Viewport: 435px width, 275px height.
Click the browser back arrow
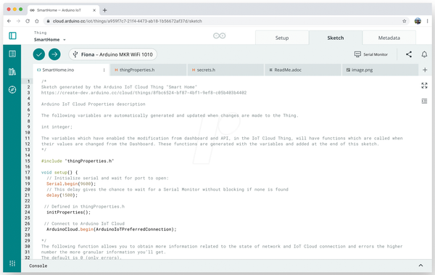(9, 21)
